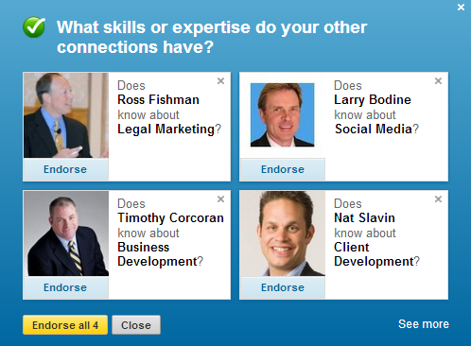Dismiss the Larry Bodine endorsement card

pyautogui.click(x=438, y=81)
